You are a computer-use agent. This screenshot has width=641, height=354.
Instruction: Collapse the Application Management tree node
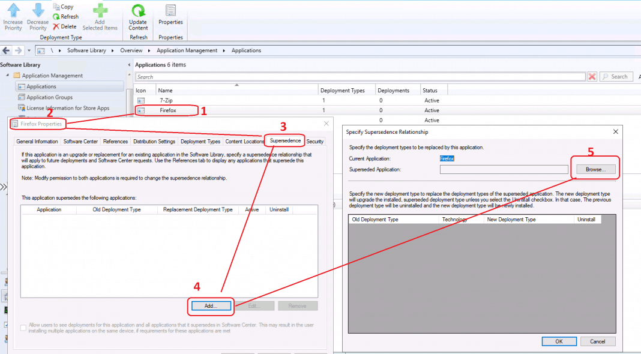pyautogui.click(x=8, y=76)
